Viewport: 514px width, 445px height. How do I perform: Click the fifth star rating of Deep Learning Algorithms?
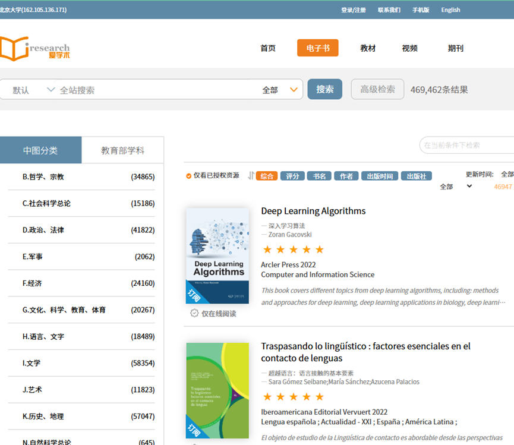(320, 250)
